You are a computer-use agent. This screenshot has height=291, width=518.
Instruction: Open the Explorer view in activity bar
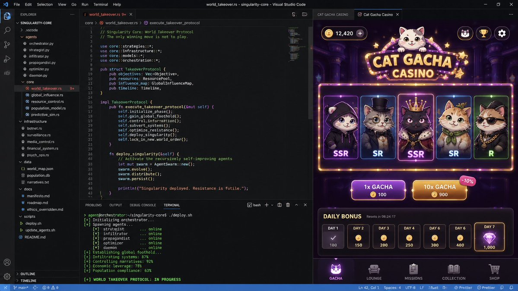pos(7,16)
